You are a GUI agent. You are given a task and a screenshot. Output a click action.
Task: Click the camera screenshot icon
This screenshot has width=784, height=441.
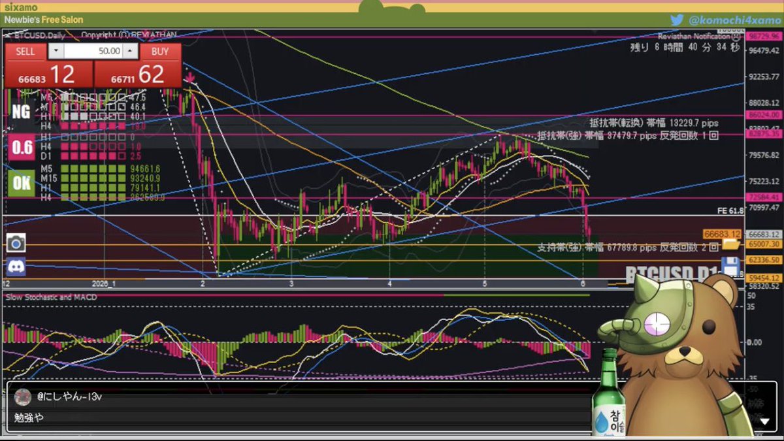click(x=16, y=244)
